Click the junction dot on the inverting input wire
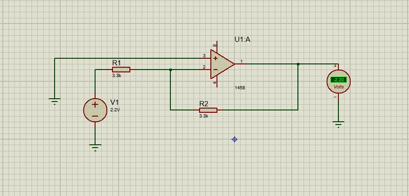This screenshot has width=409, height=196. pyautogui.click(x=170, y=70)
